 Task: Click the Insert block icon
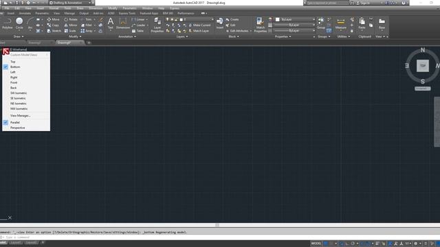click(220, 23)
